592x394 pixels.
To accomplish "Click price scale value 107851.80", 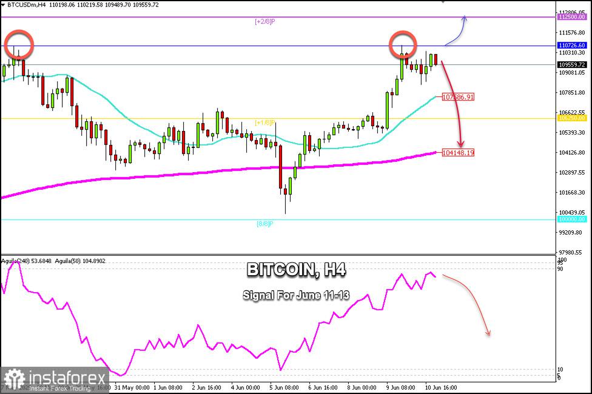I will (x=572, y=93).
